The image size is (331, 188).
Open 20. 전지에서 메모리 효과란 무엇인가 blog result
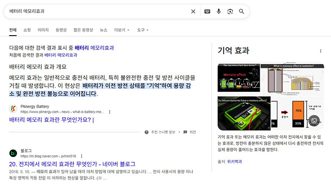tap(72, 164)
